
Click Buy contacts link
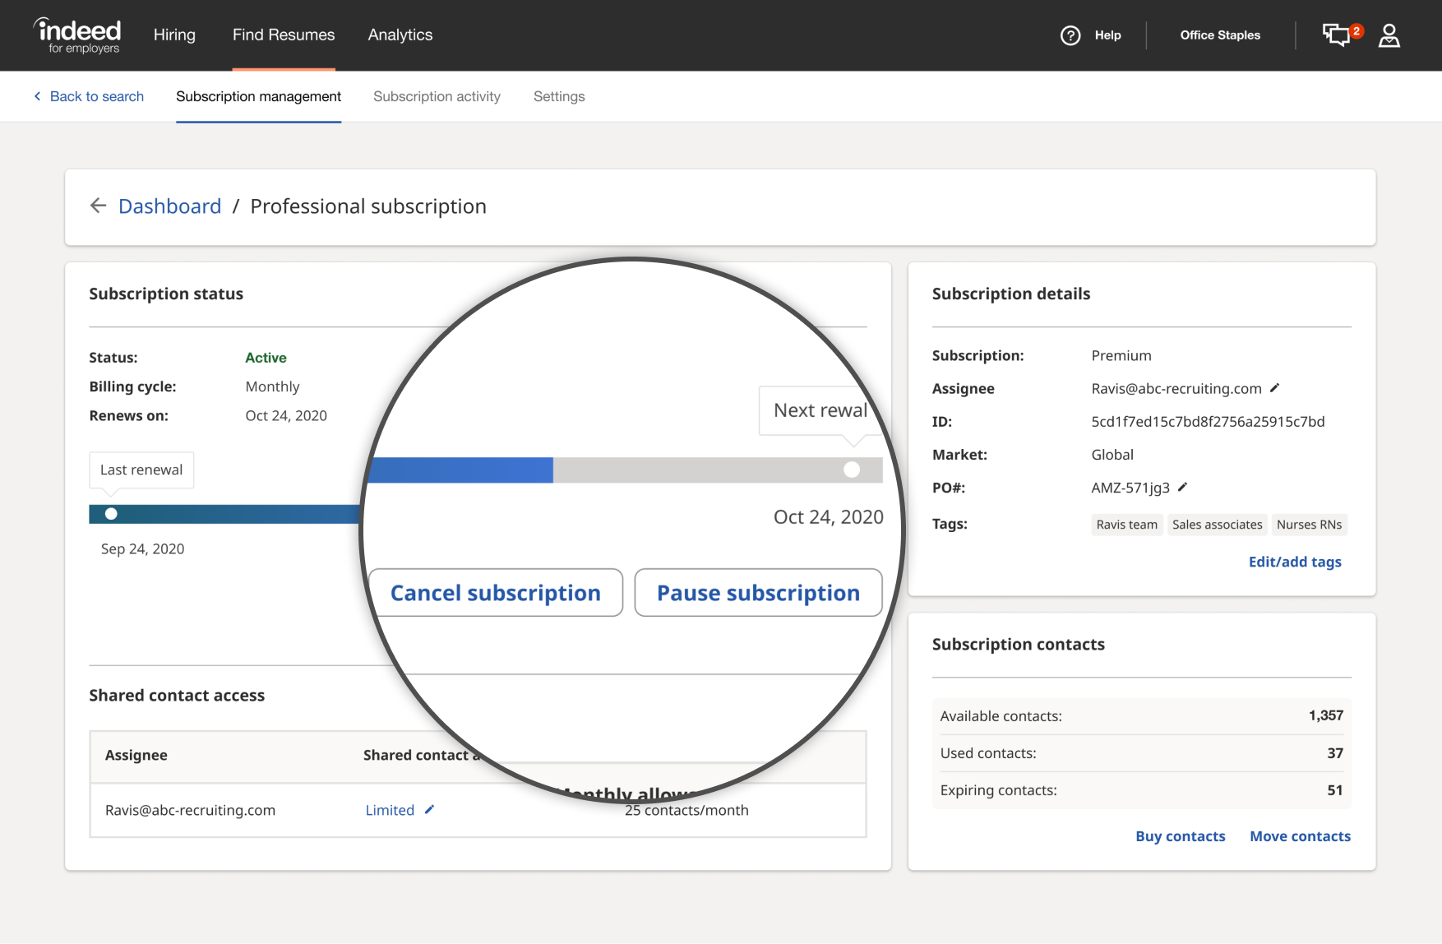pyautogui.click(x=1180, y=836)
